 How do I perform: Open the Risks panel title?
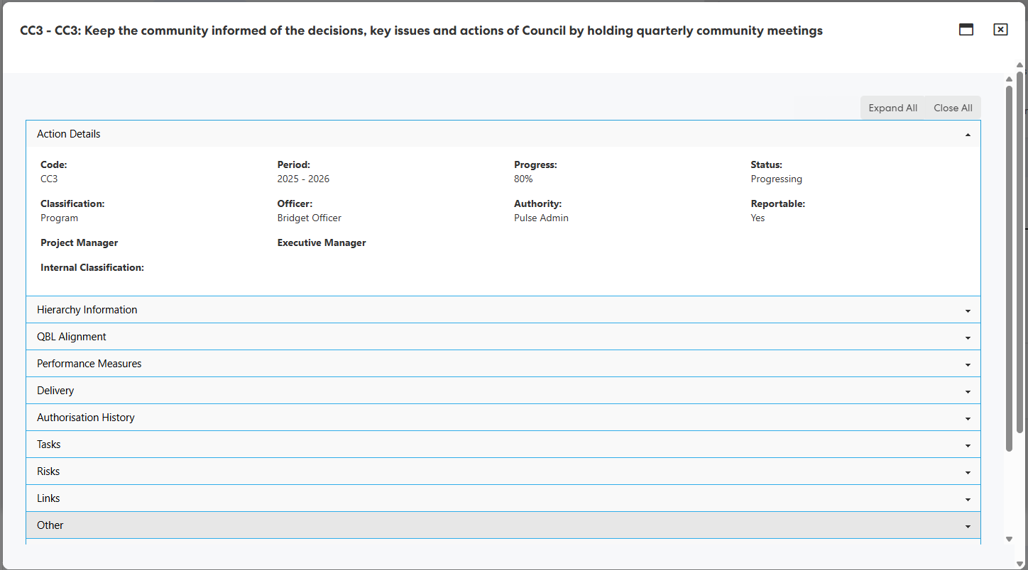click(x=48, y=471)
